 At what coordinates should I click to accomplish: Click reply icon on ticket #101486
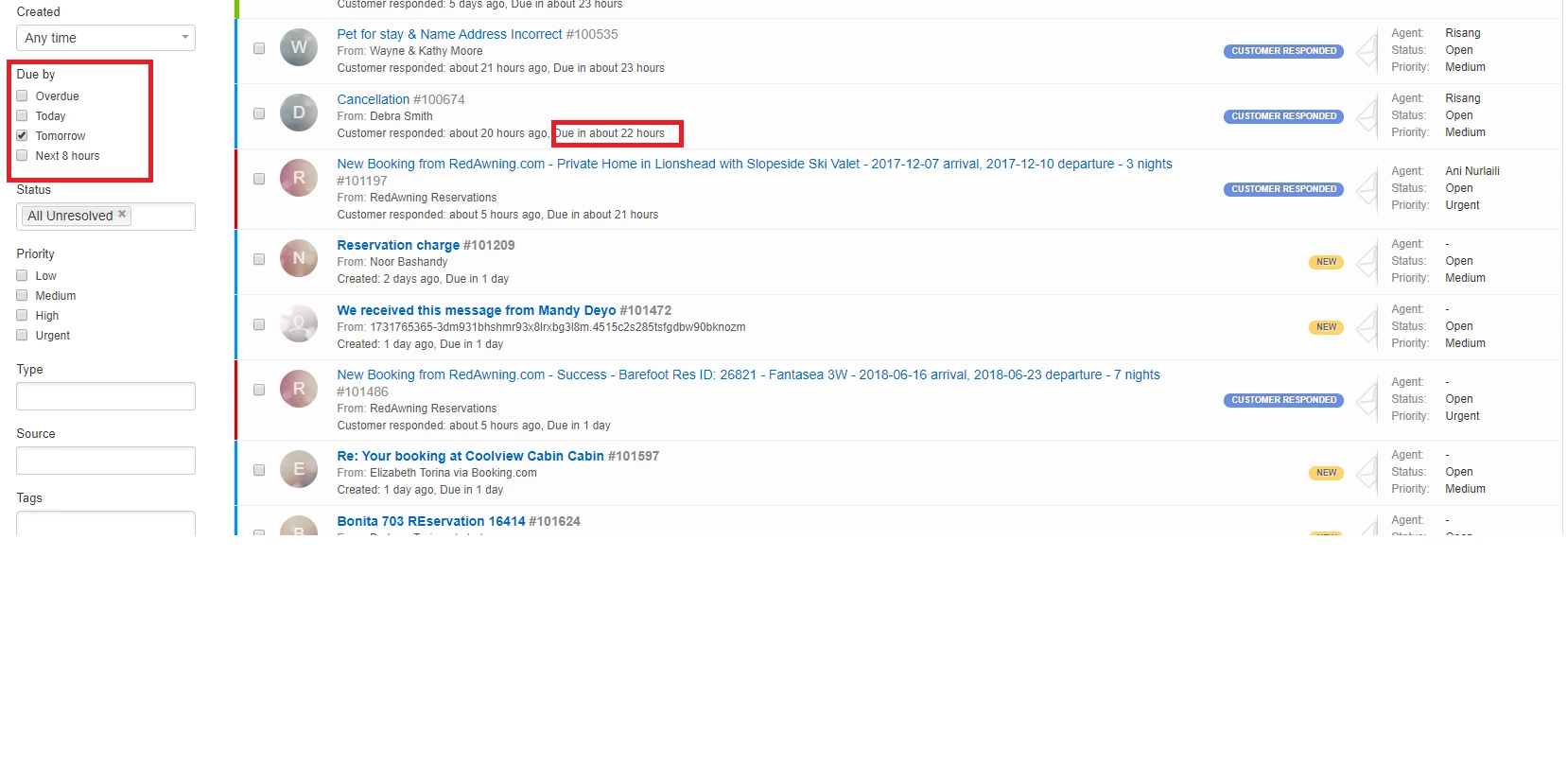[1367, 399]
